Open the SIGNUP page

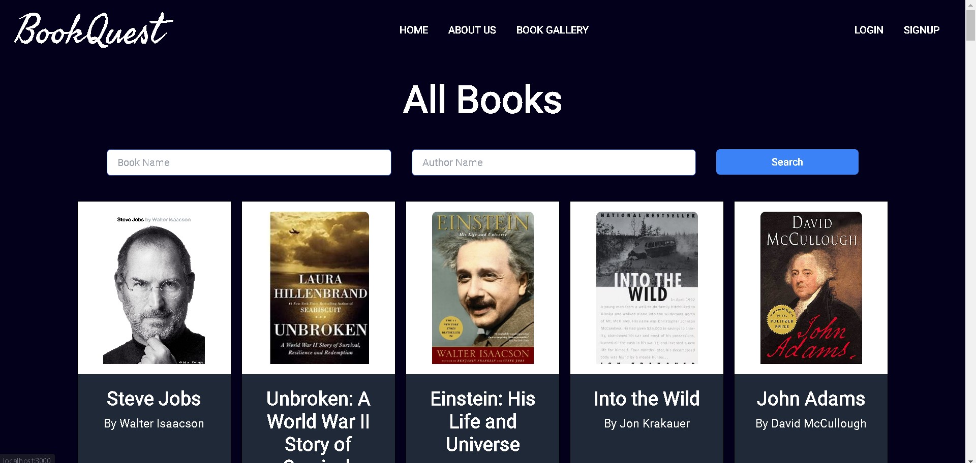[921, 30]
